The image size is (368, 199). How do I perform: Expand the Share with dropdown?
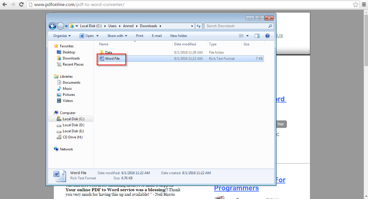coord(117,36)
